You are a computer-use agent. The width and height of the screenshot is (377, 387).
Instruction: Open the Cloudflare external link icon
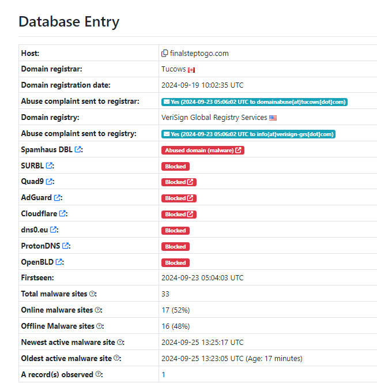63,213
